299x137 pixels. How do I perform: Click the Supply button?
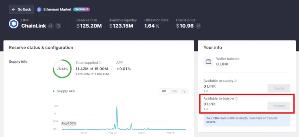coord(279,88)
